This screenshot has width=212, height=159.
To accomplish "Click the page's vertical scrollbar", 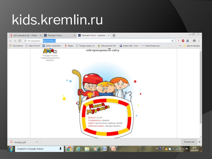I will [x=200, y=87].
